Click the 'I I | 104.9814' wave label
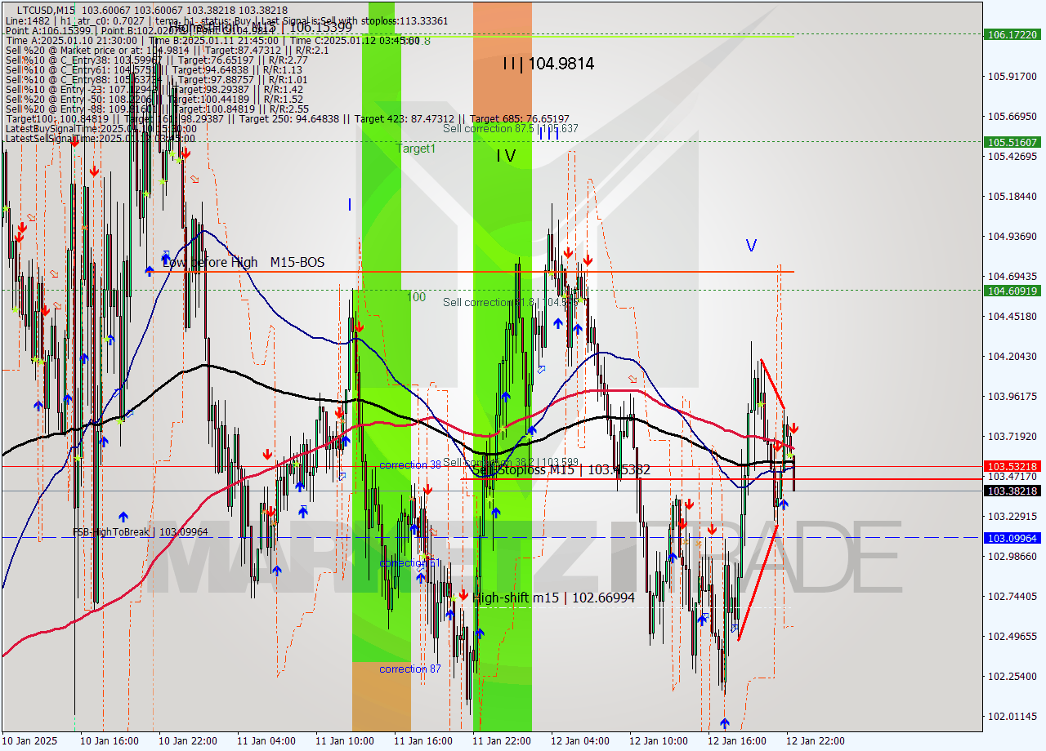This screenshot has height=751, width=1046. point(548,64)
